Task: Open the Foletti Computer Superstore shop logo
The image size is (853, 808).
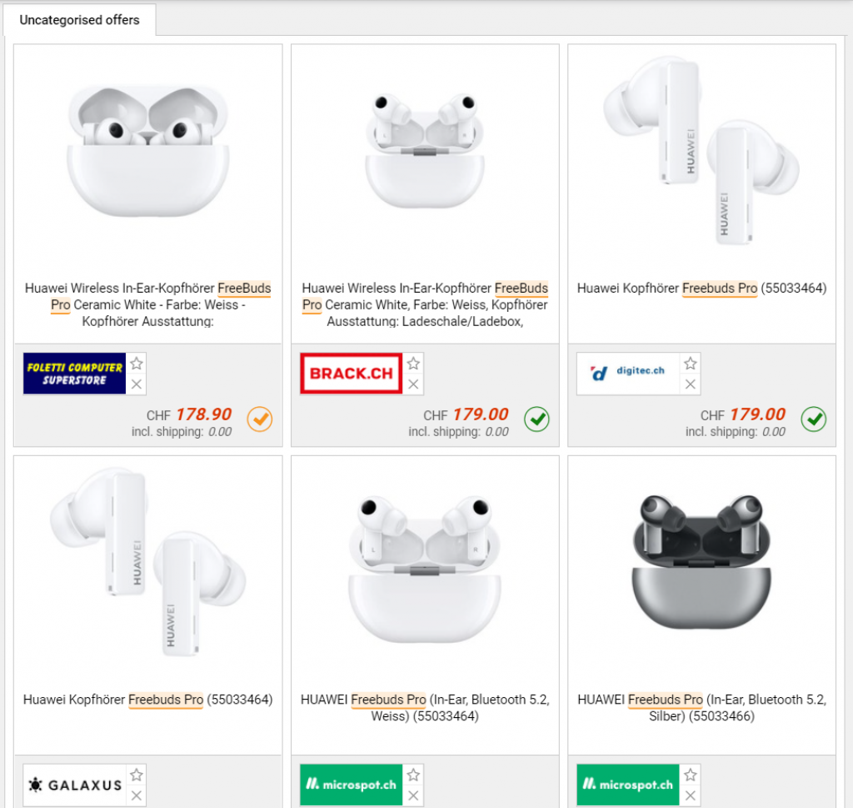Action: pos(74,374)
